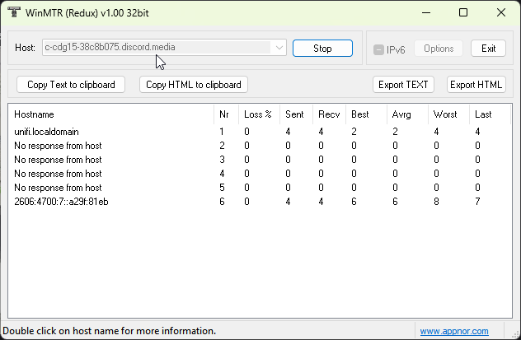
Task: Open the www.appnor.com link
Action: coord(454,331)
